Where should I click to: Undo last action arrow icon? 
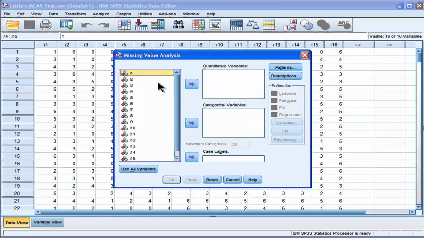pos(86,25)
